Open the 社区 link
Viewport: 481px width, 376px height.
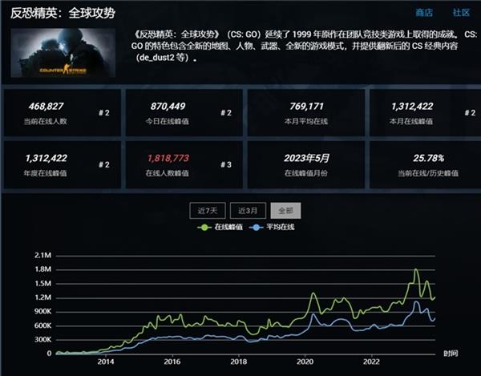[461, 13]
